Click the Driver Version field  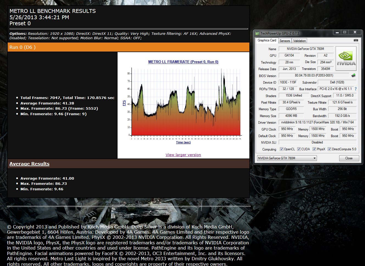tap(317, 122)
